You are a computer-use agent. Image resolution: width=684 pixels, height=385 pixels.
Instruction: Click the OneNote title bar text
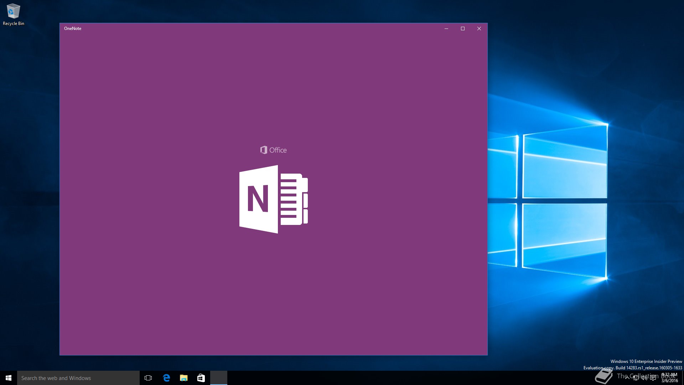click(x=73, y=29)
